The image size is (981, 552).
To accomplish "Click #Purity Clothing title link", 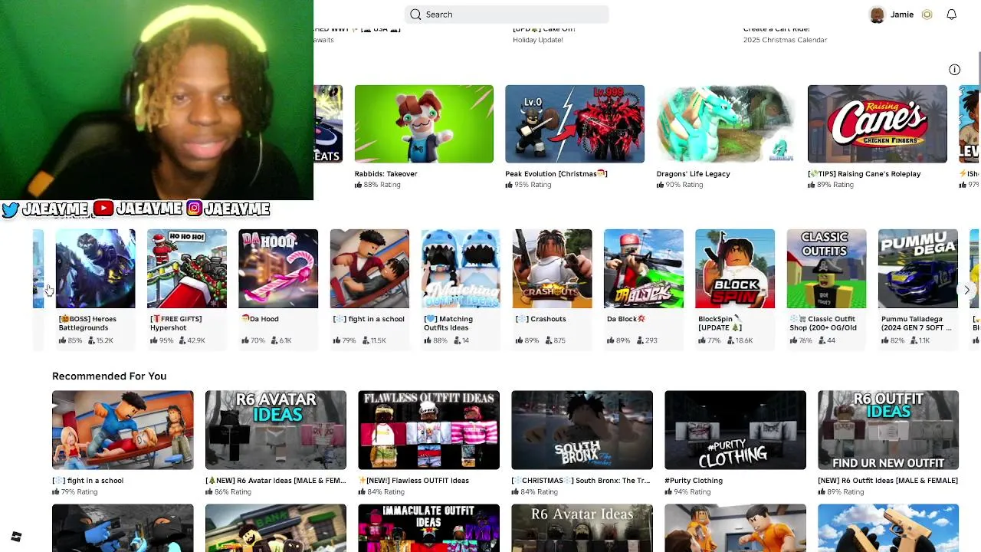I will [694, 481].
